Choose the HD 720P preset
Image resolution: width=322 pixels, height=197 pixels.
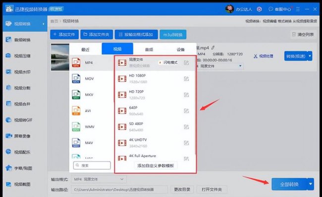point(155,95)
